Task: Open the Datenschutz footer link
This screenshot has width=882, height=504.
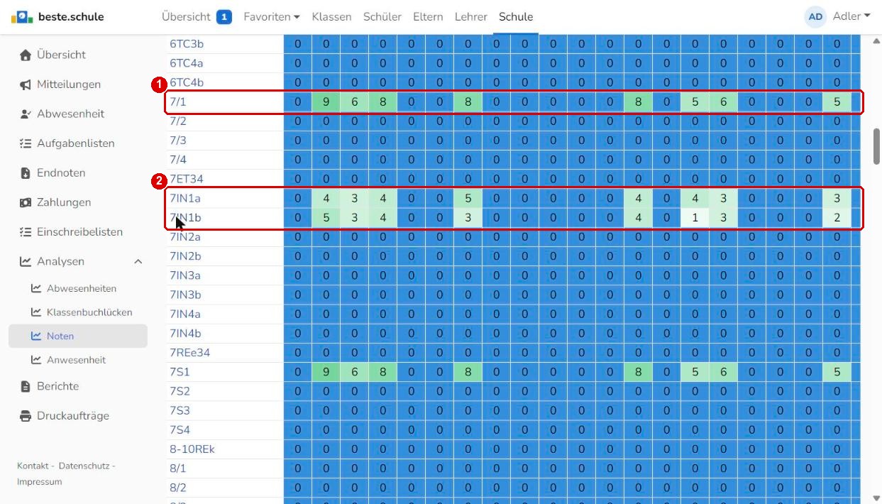Action: pyautogui.click(x=84, y=466)
